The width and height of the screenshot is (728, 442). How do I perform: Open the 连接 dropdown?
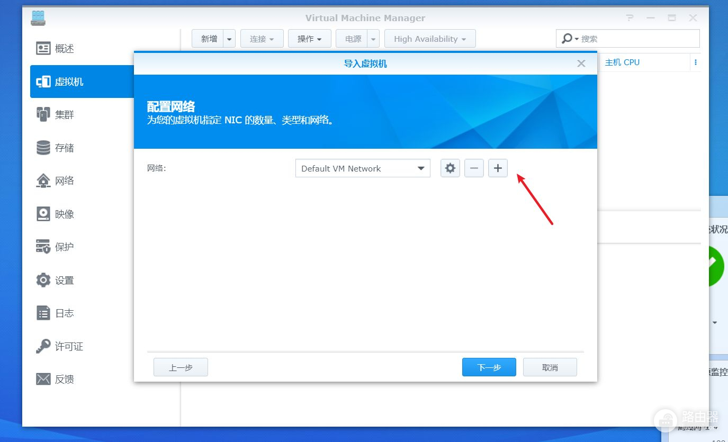[262, 39]
